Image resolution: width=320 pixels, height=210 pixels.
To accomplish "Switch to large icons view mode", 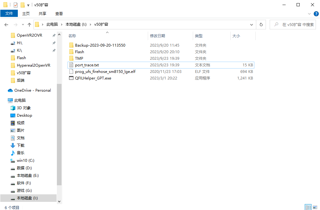I will click(316, 207).
